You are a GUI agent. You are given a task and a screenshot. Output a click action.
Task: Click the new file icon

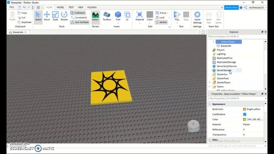click(20, 7)
